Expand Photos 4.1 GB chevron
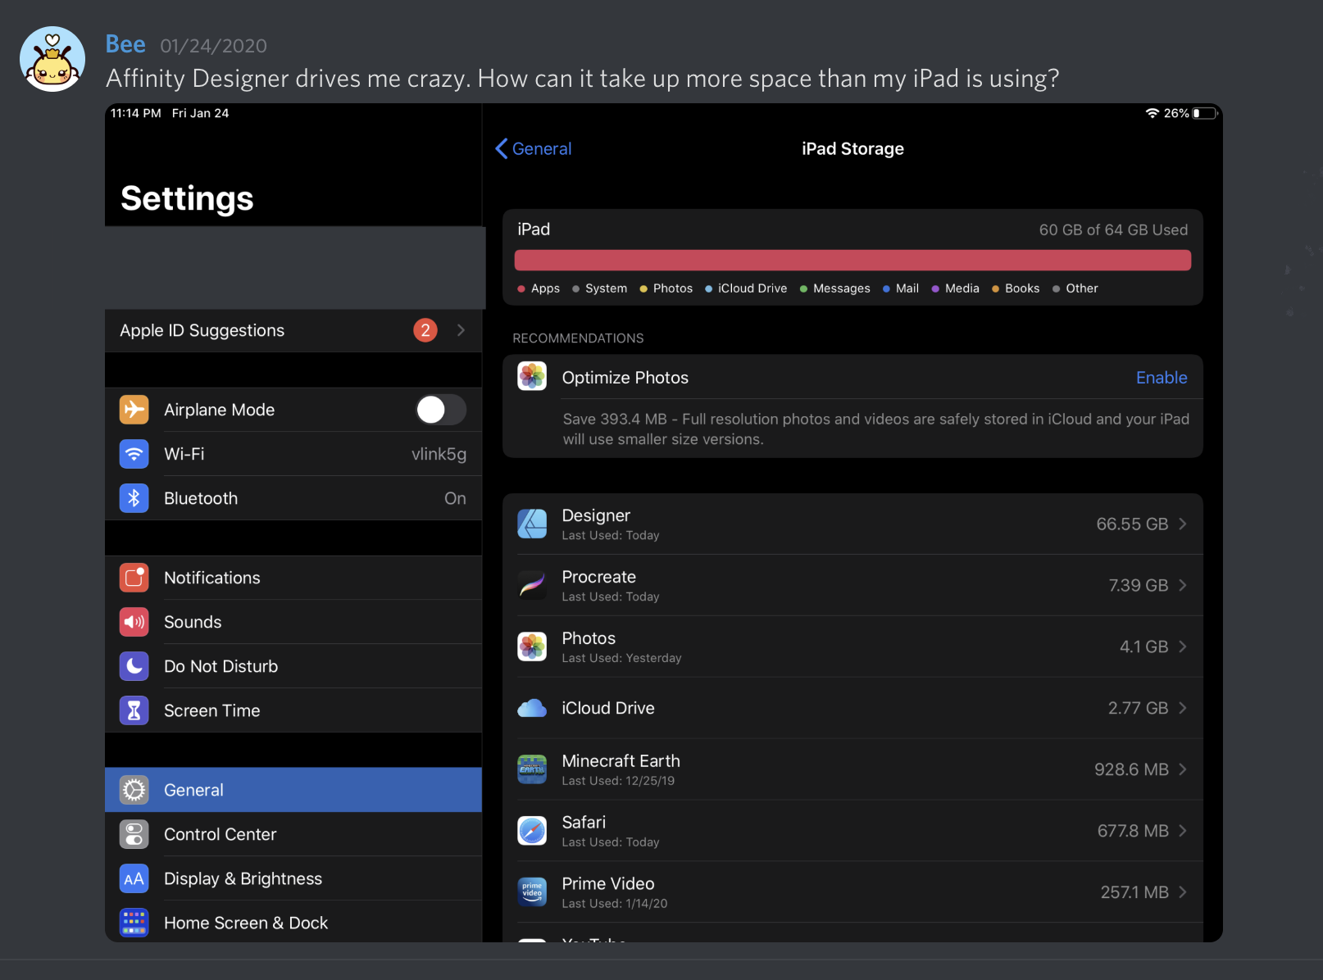Viewport: 1323px width, 980px height. tap(1183, 647)
